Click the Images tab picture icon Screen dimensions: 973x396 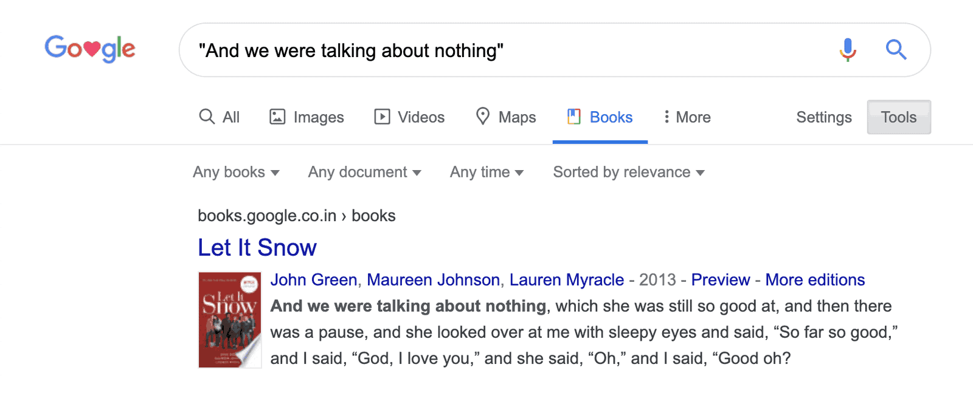(x=277, y=117)
